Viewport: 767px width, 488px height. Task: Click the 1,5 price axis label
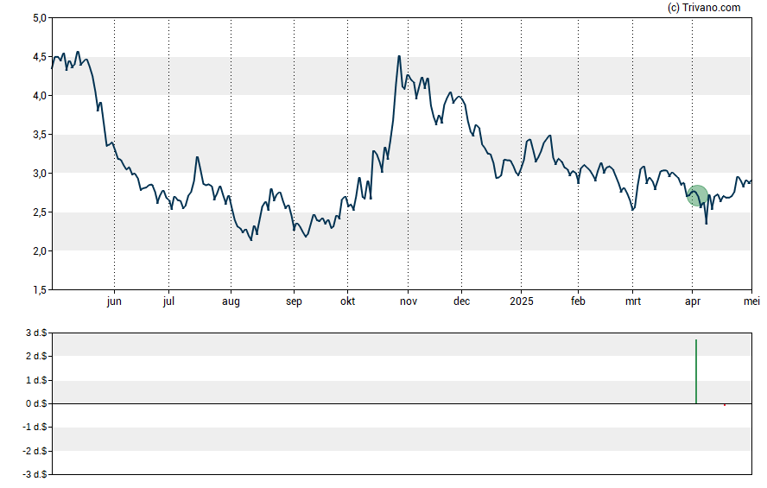coord(40,290)
